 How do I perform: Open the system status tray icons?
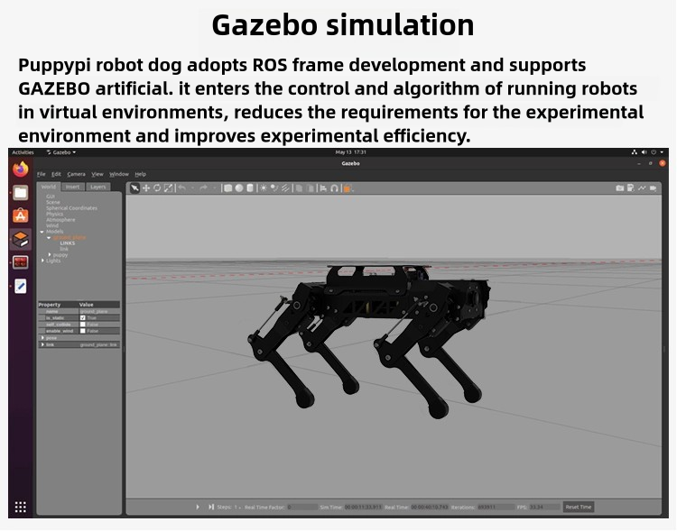point(647,152)
